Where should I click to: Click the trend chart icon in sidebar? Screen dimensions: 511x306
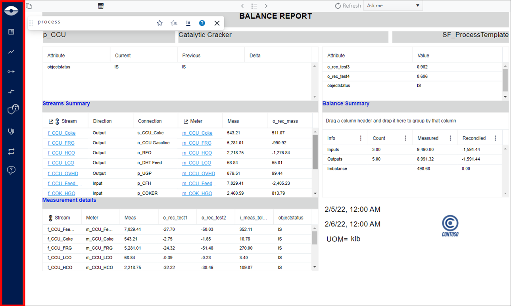(11, 52)
